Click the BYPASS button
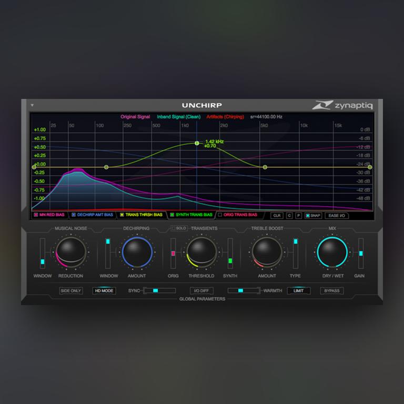Screen dimensions: 404x404 tap(332, 291)
